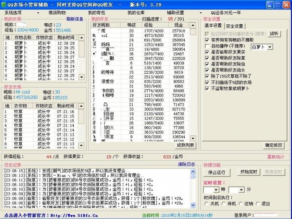Click the 成熟列表 button
Image resolution: width=292 pixels, height=219 pixels.
185,145
